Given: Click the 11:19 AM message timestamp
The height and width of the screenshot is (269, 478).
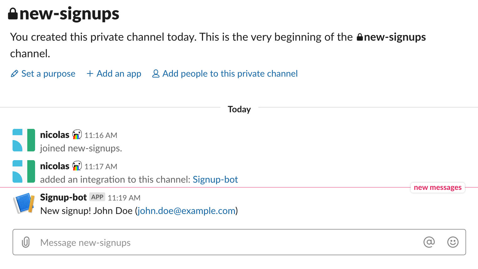Looking at the screenshot, I should [124, 198].
